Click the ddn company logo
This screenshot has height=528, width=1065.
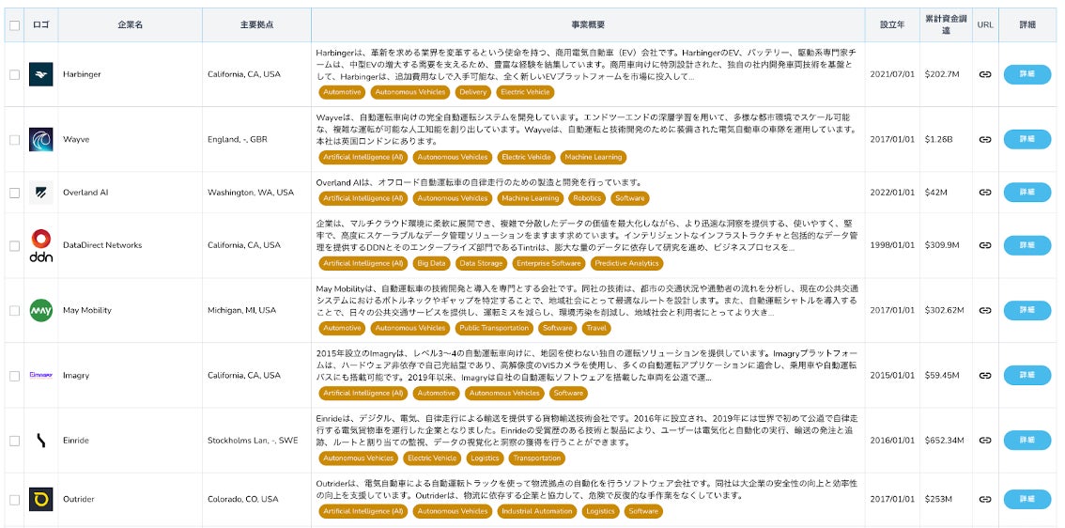(40, 245)
